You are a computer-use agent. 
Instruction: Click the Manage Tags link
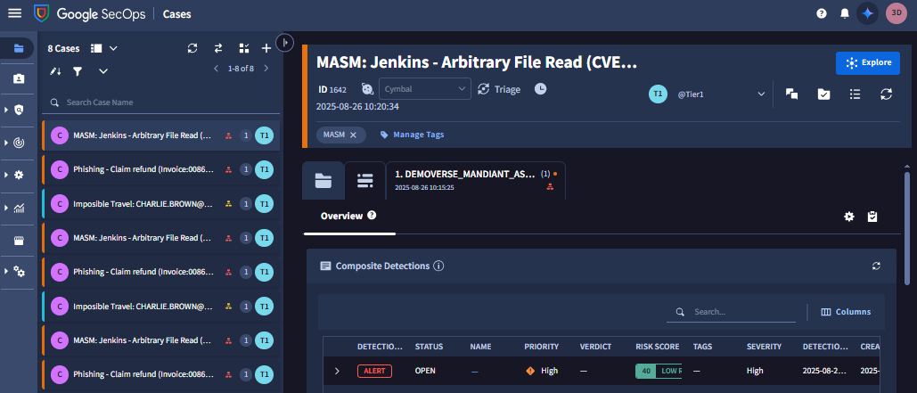pos(412,135)
